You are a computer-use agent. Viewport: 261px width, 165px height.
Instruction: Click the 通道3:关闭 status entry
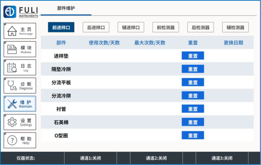tap(222, 158)
